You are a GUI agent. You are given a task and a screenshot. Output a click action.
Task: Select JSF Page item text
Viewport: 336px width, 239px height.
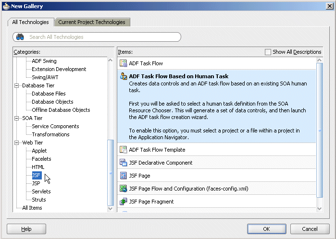tap(139, 176)
